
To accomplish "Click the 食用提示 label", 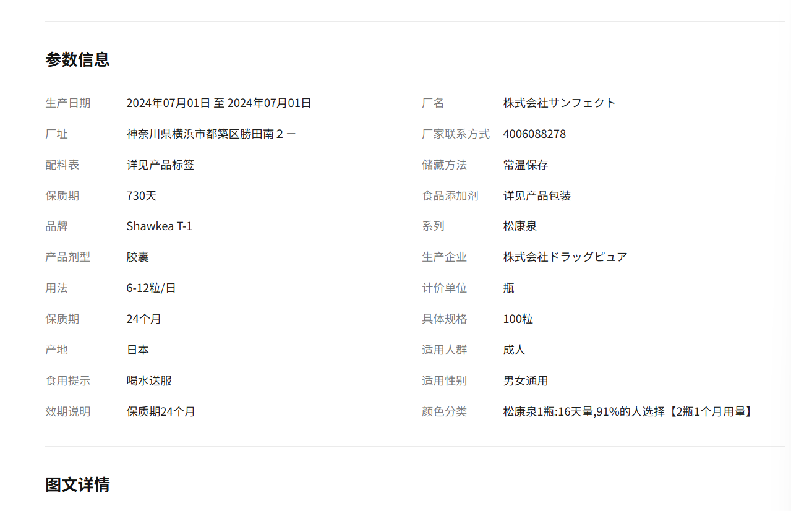I will coord(67,381).
